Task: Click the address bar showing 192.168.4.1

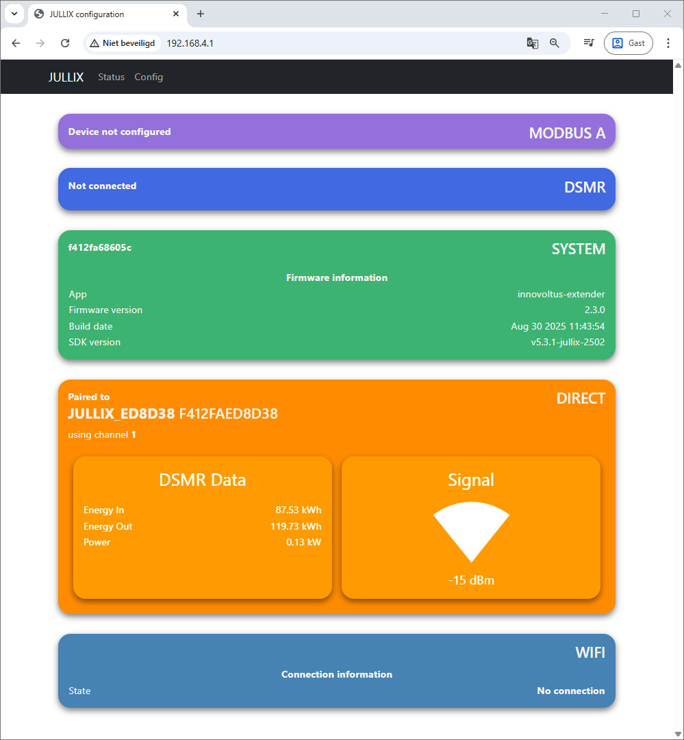Action: (329, 43)
